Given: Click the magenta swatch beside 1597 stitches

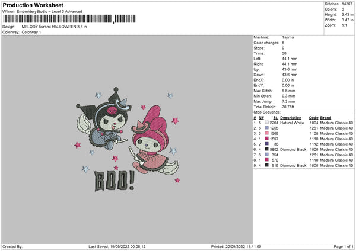Looking at the screenshot, I should point(267,139).
